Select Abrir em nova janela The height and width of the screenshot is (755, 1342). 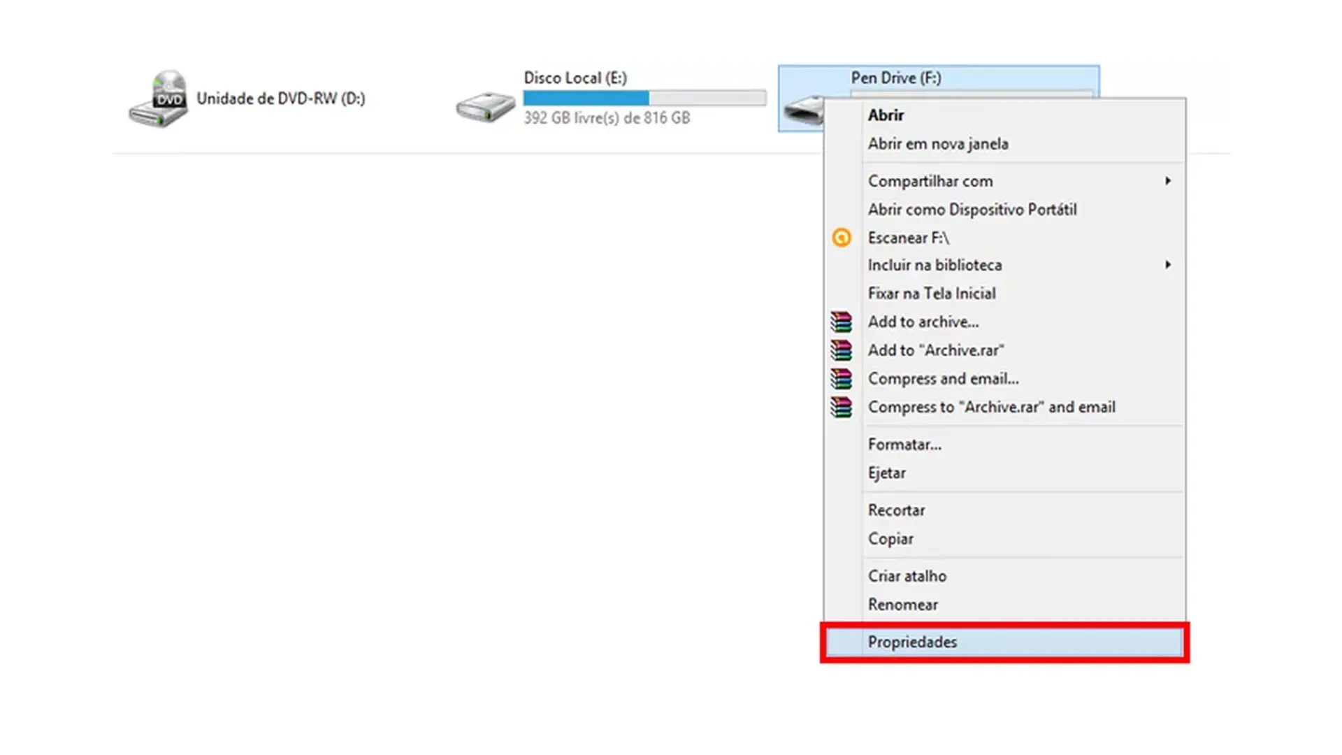pyautogui.click(x=938, y=143)
